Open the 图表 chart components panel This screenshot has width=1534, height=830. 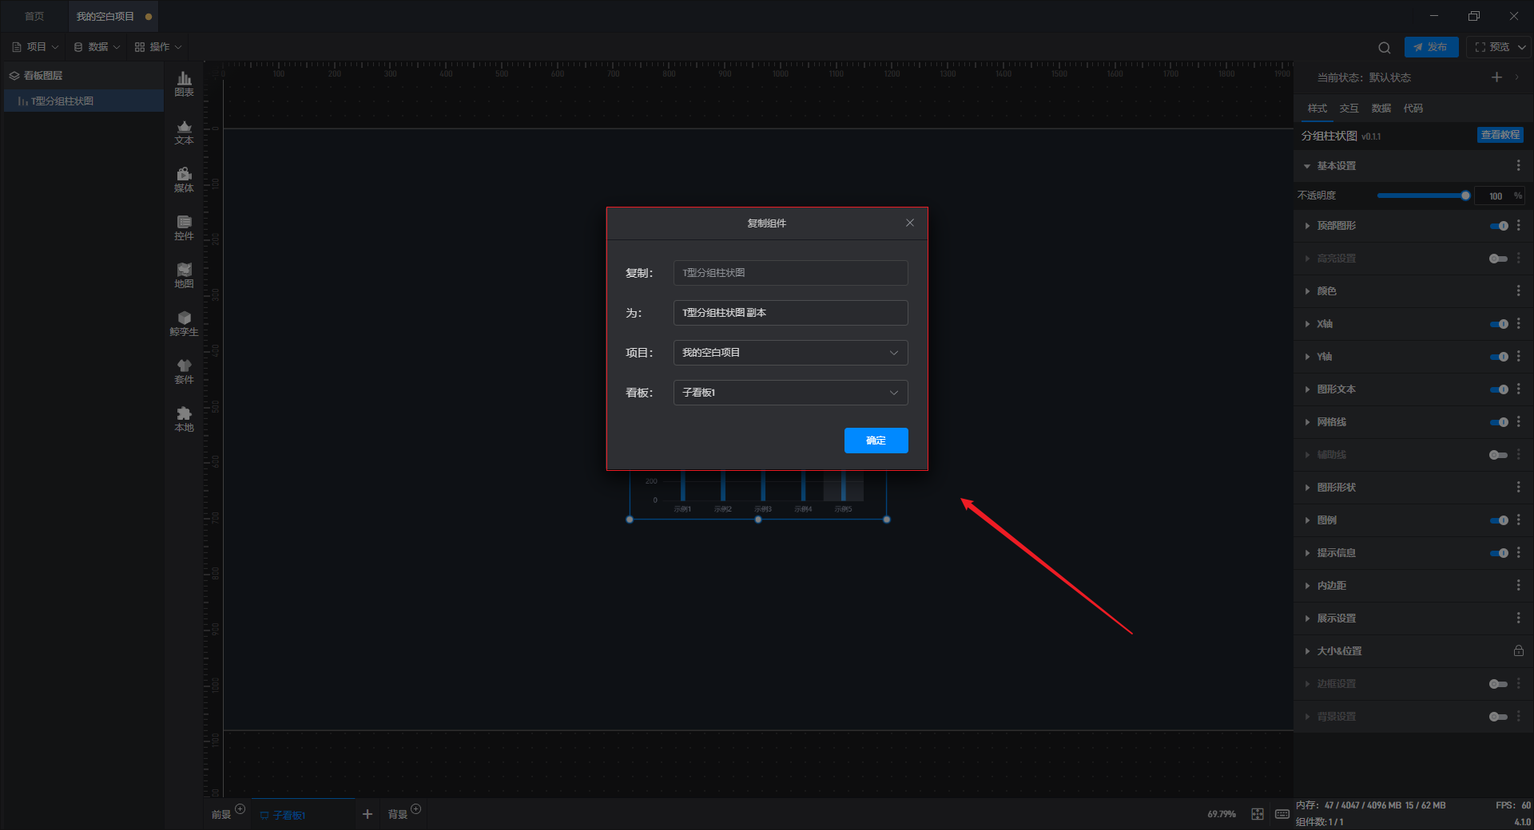tap(184, 84)
